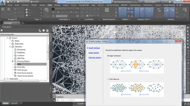Click the Help question mark icon in title bar
The height and width of the screenshot is (106, 190).
170,2
